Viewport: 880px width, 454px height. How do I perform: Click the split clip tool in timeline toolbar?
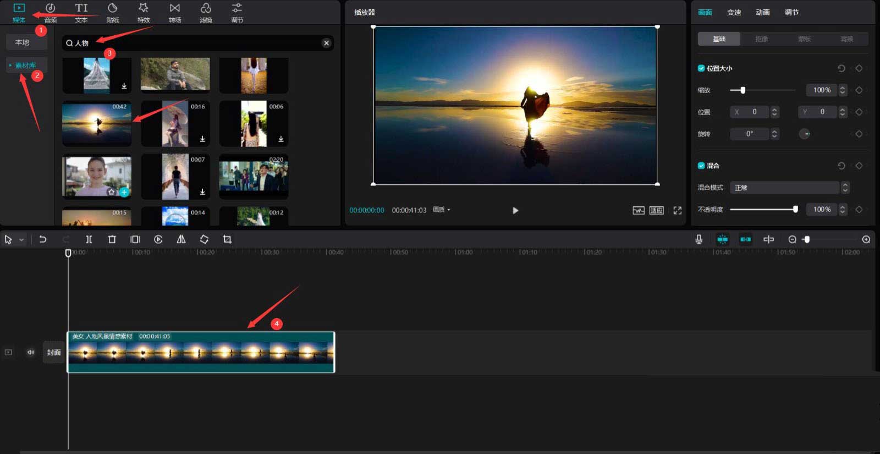pos(89,239)
